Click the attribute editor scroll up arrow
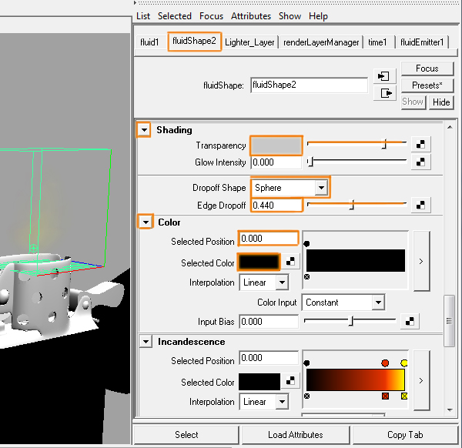This screenshot has height=448, width=462. click(450, 127)
